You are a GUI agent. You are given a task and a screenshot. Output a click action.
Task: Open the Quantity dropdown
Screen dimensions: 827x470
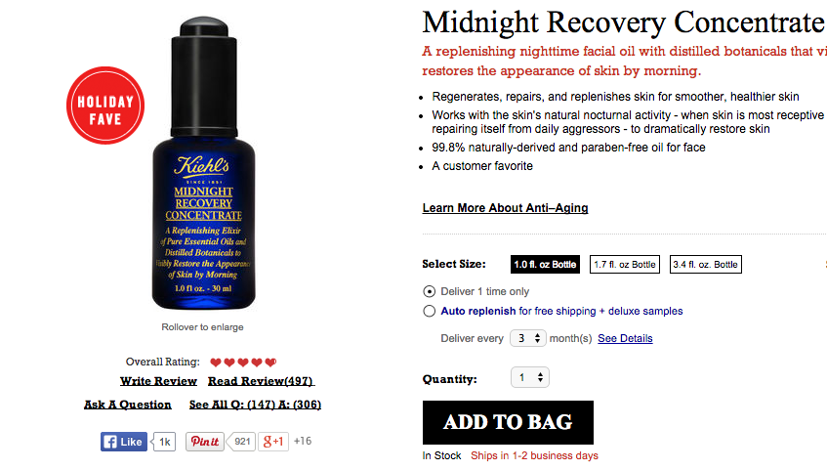click(x=530, y=377)
